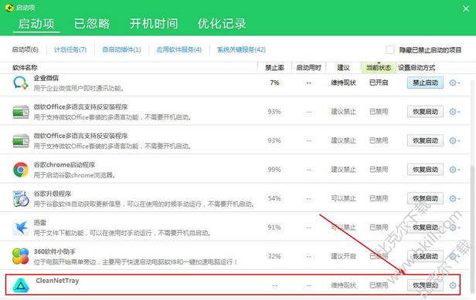Open gear settings menu for 谷歌升级程序
The height and width of the screenshot is (300, 476).
pyautogui.click(x=454, y=198)
